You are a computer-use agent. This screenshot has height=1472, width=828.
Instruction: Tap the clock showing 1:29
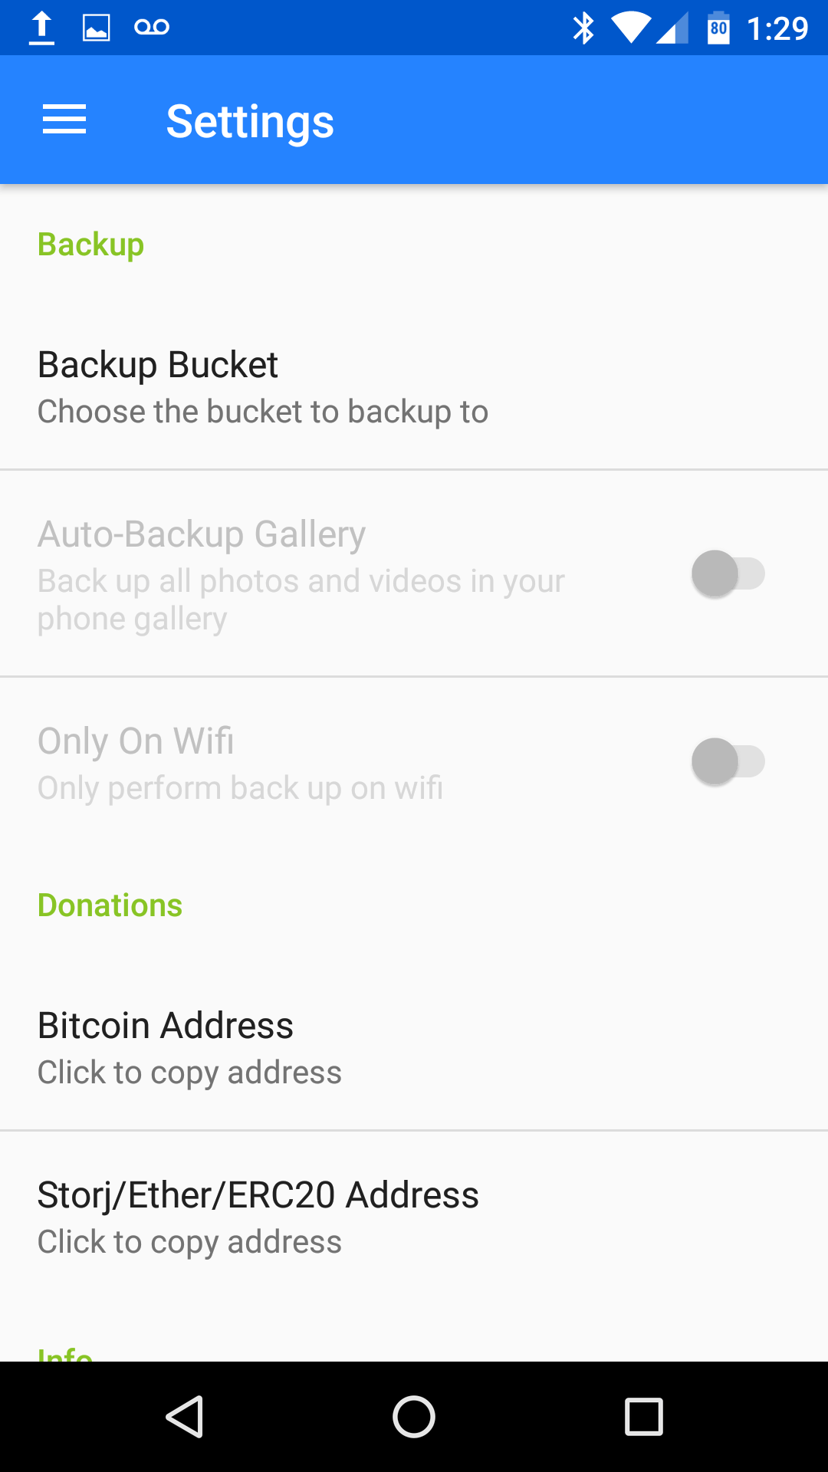777,29
